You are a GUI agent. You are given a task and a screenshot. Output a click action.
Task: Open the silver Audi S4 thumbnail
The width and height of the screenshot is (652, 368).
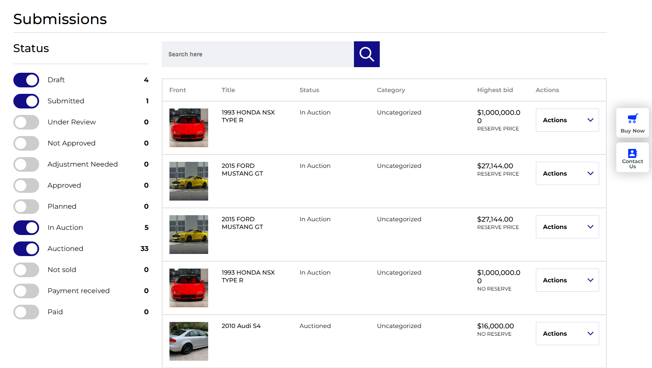click(189, 341)
